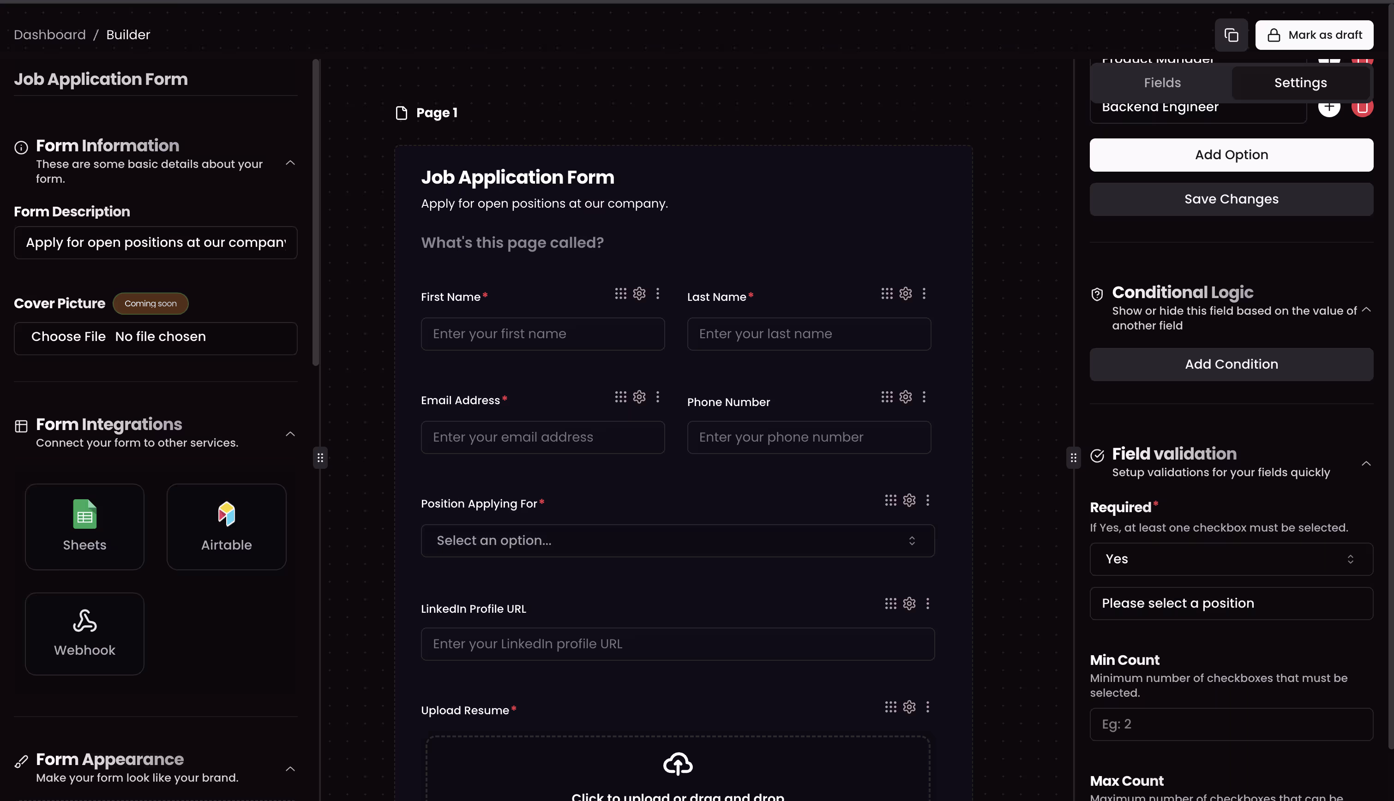The image size is (1394, 801).
Task: Open settings gear for First Name field
Action: click(x=639, y=294)
